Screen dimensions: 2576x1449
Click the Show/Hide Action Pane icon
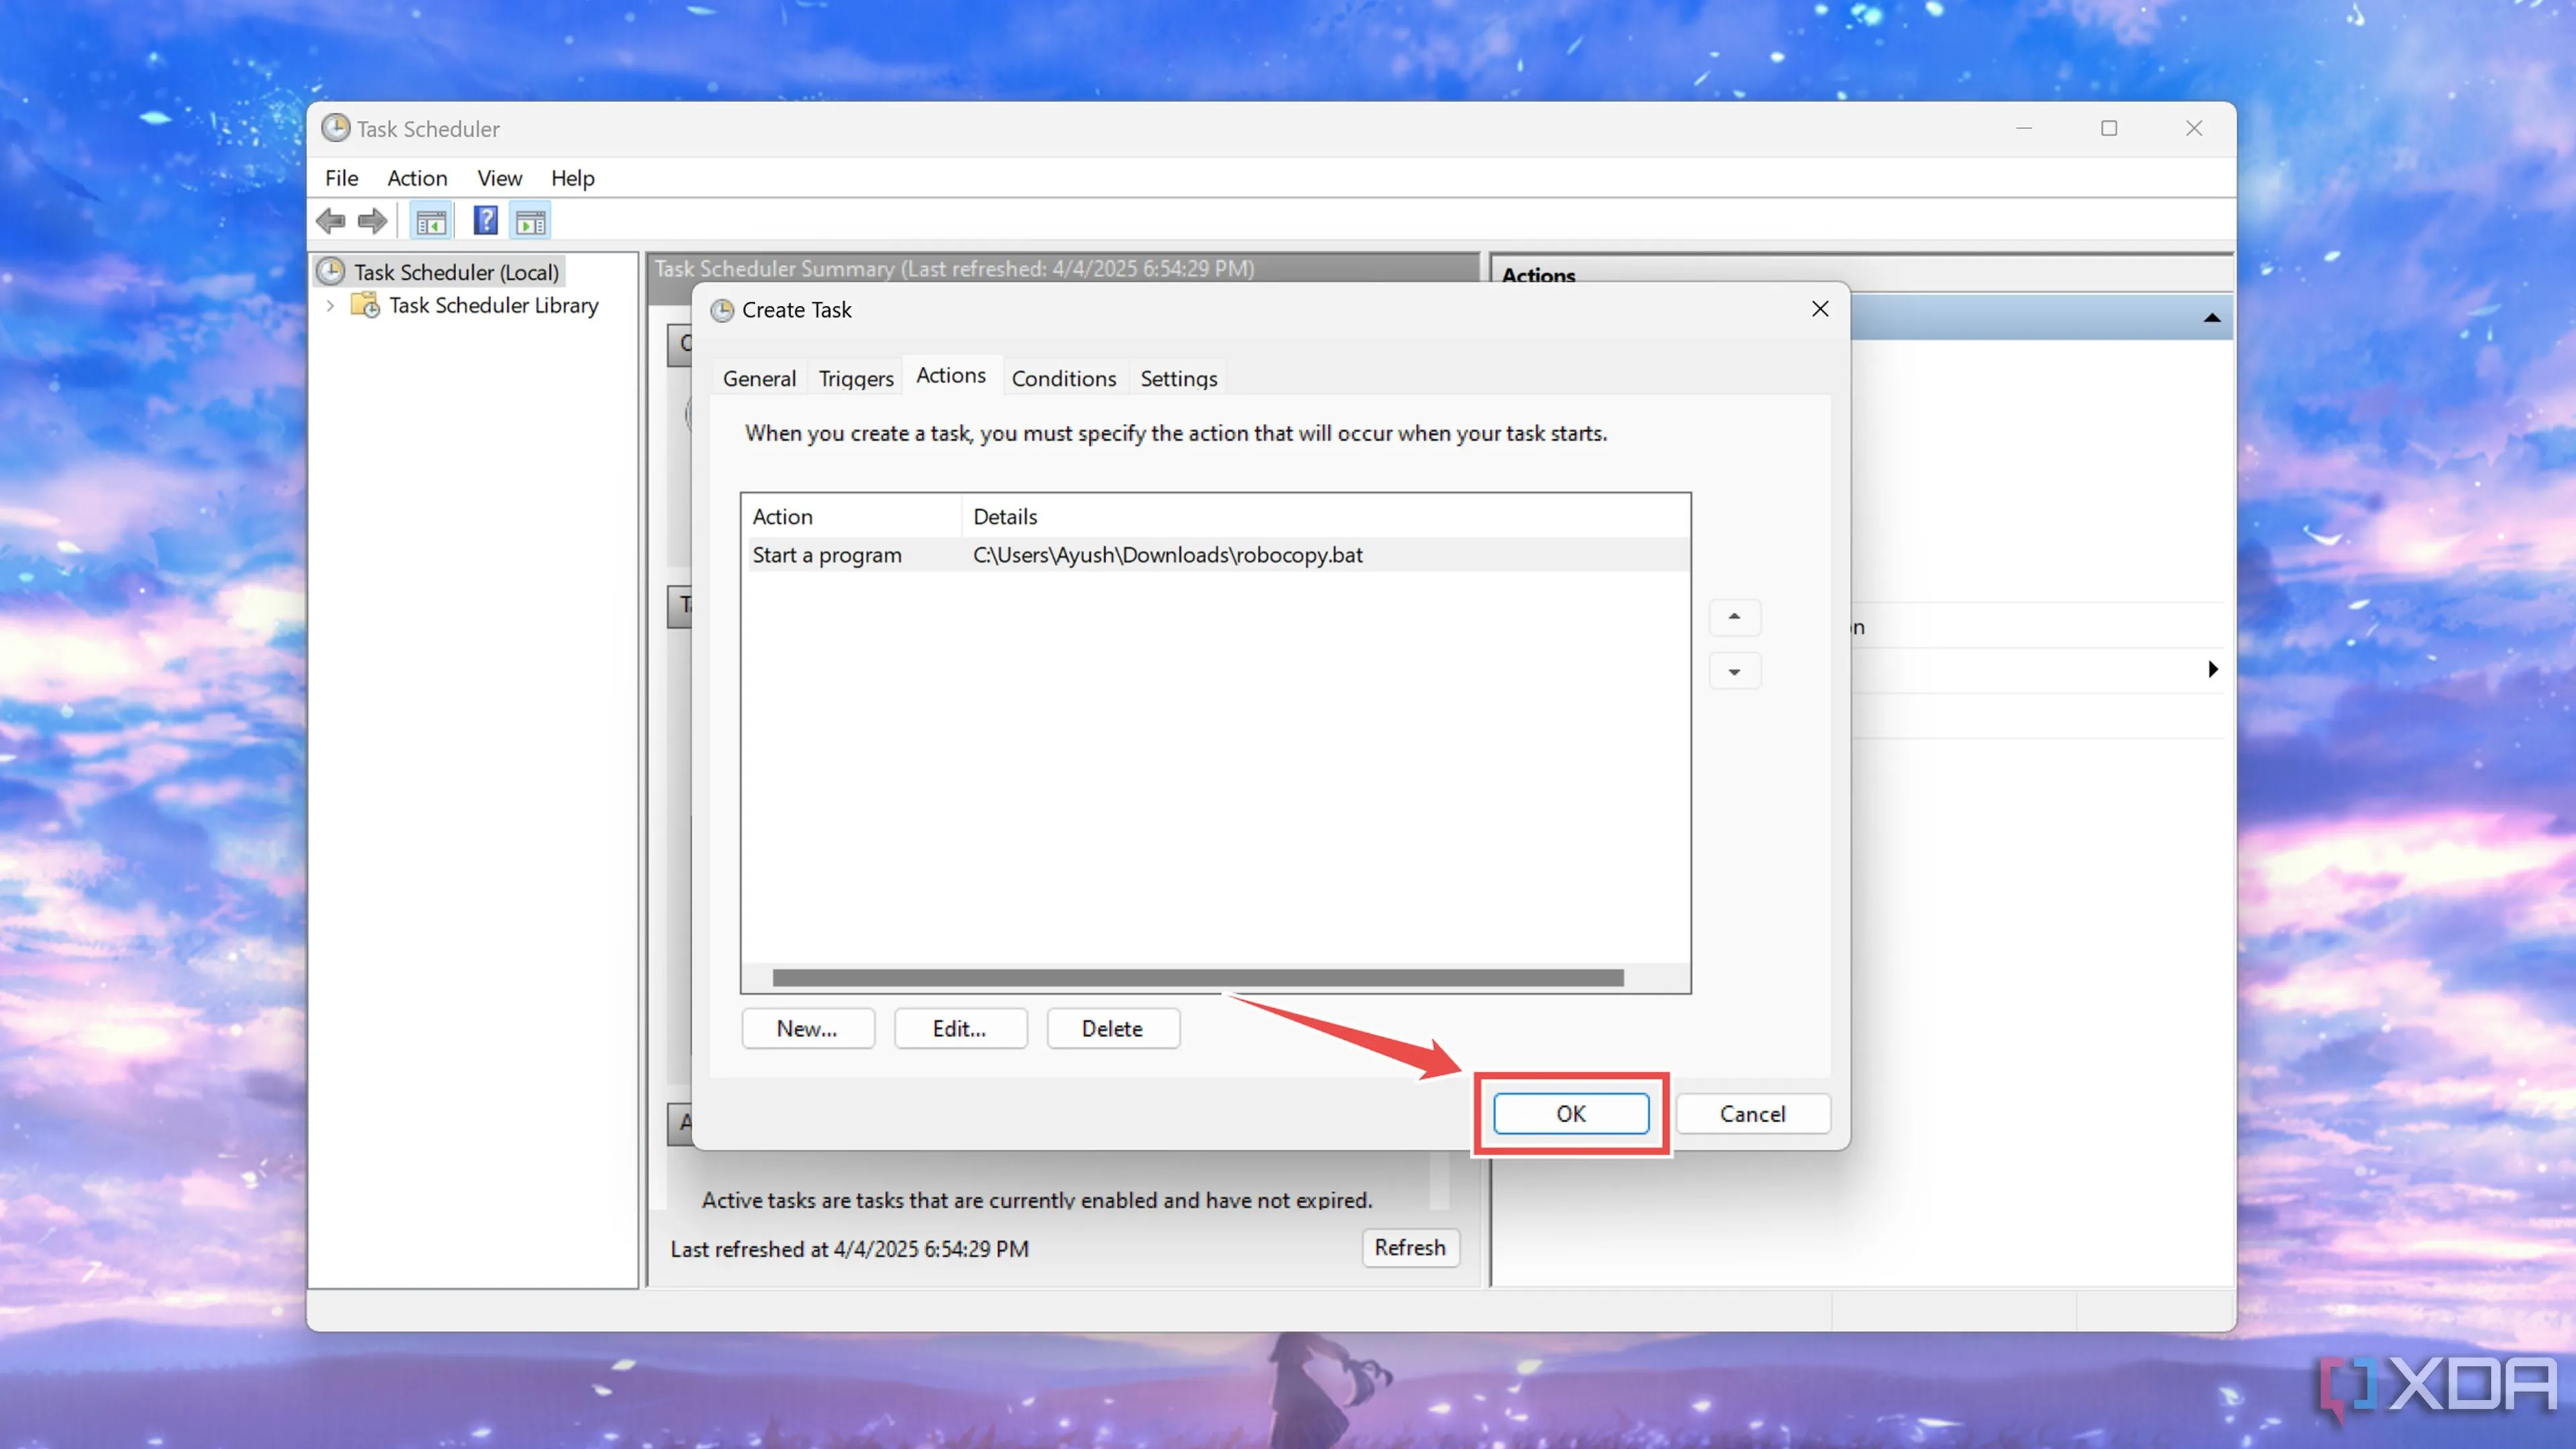(x=530, y=222)
